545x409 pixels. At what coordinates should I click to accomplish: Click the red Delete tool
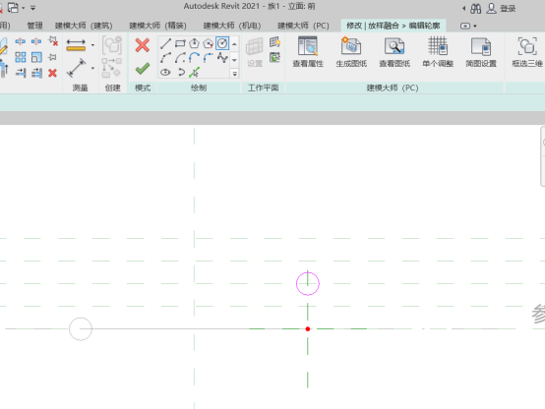(x=52, y=73)
